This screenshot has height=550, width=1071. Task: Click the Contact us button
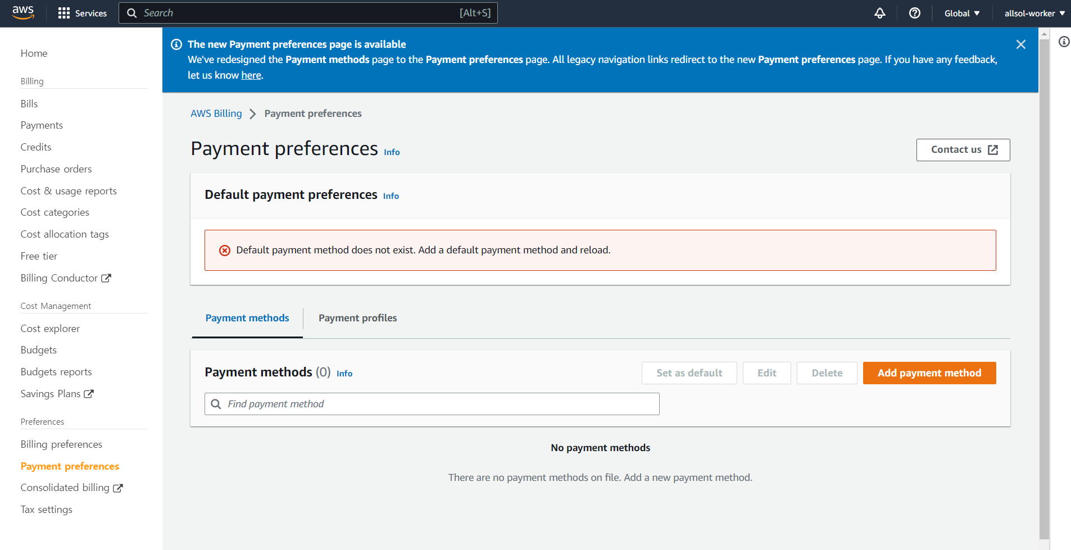pyautogui.click(x=963, y=150)
